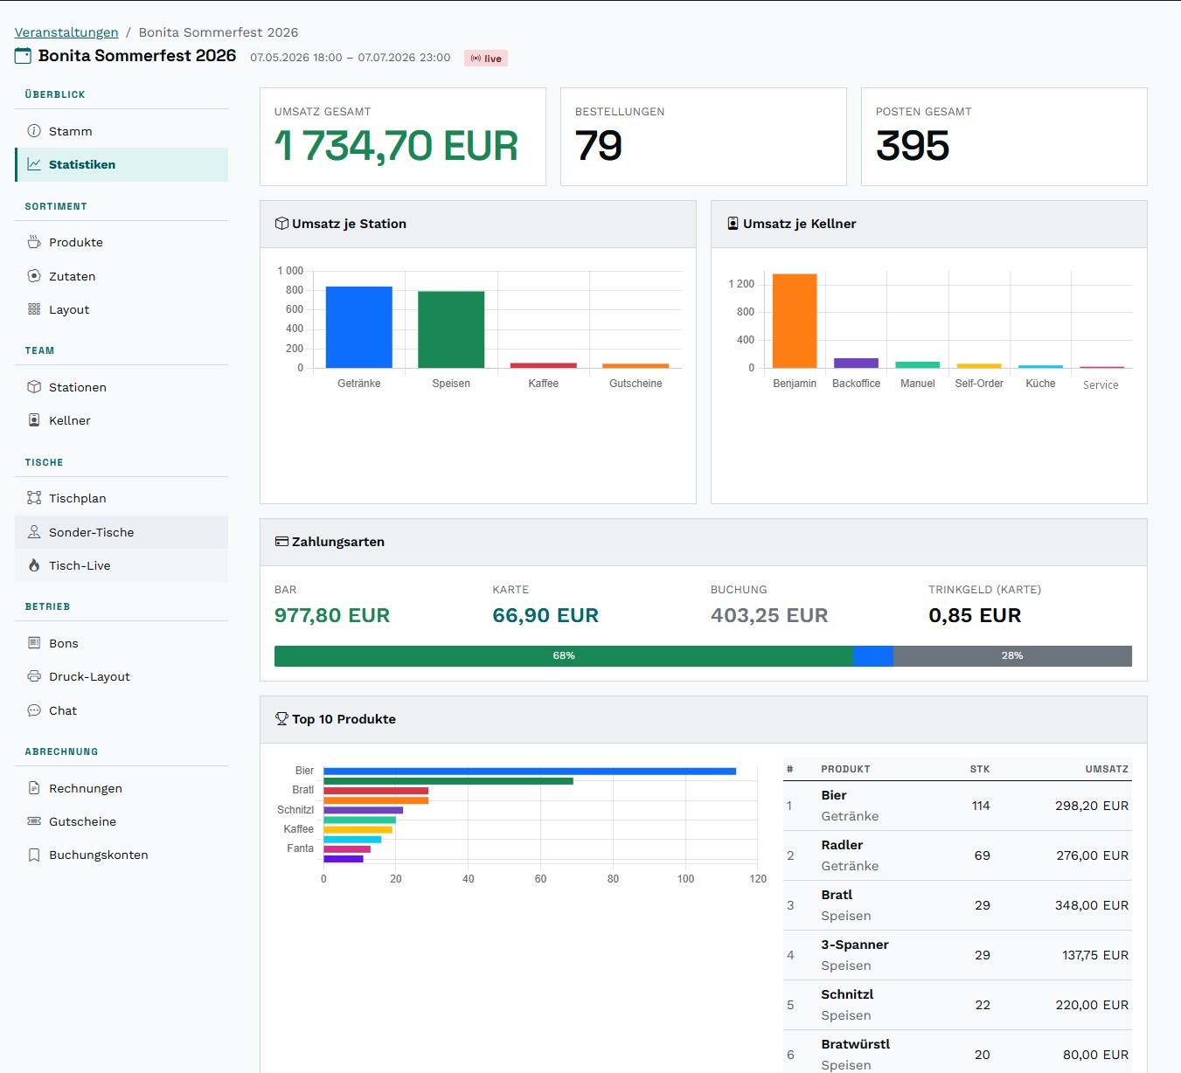1181x1073 pixels.
Task: Click the Radler product row name
Action: click(x=842, y=845)
